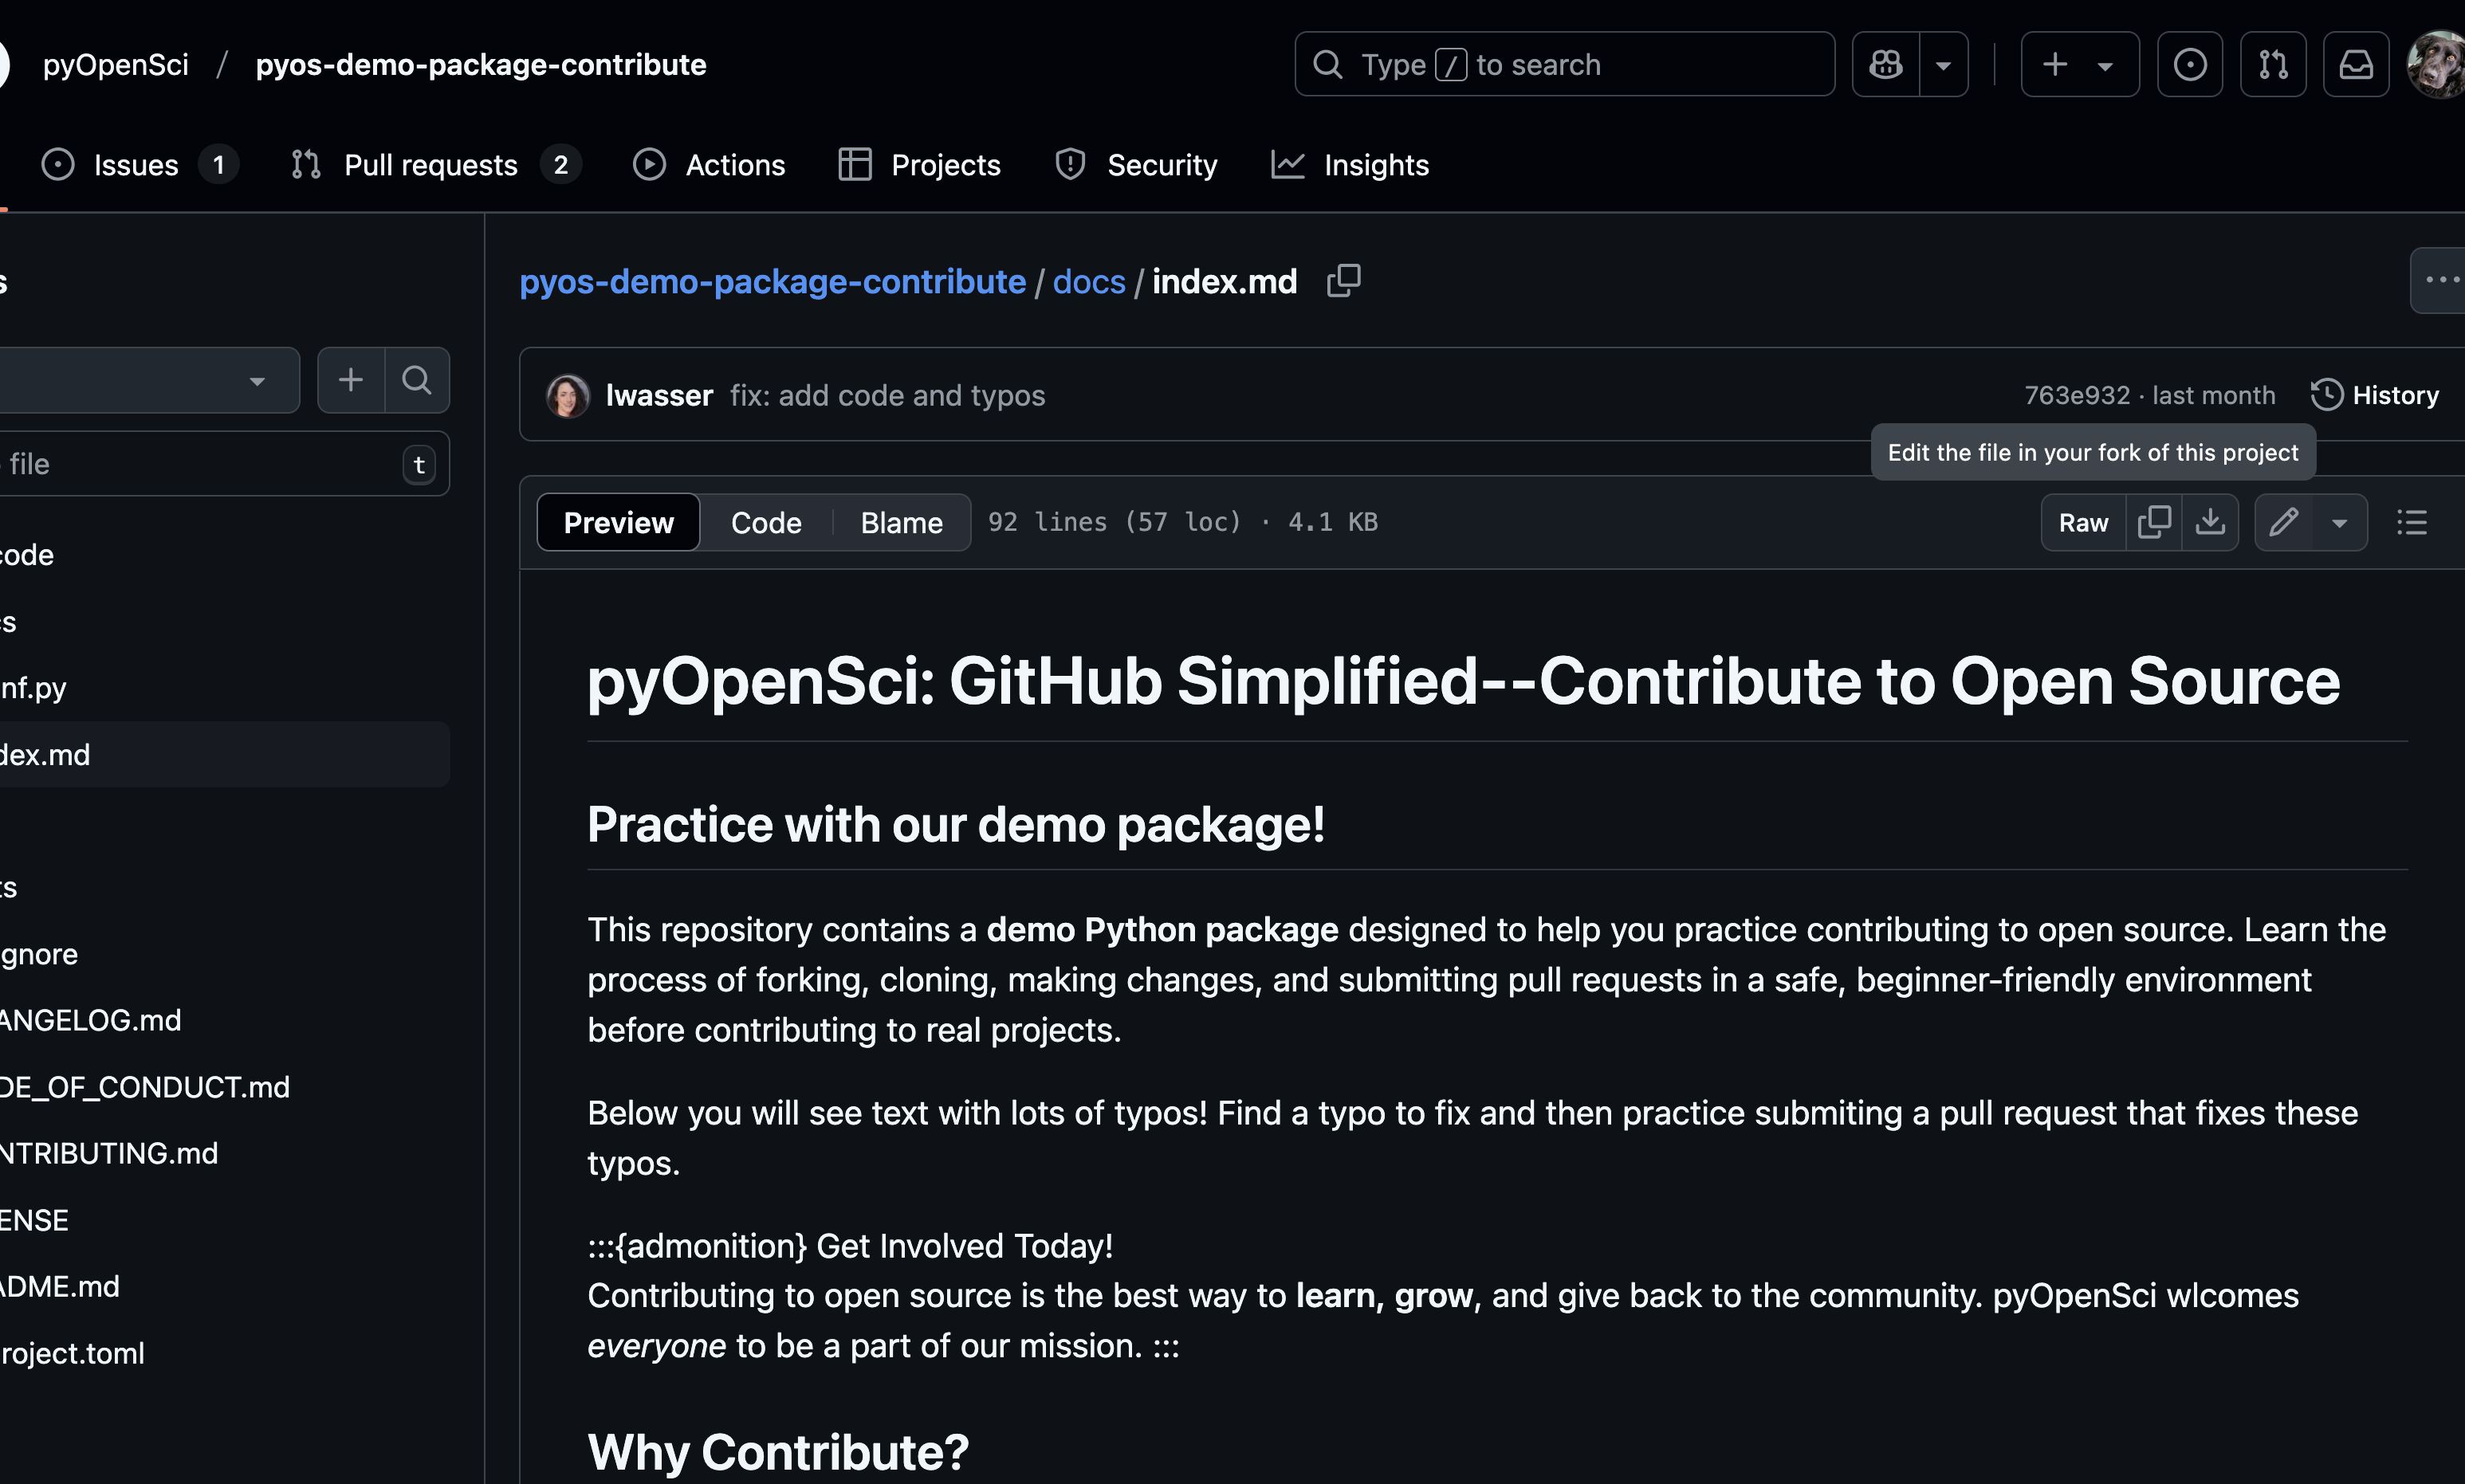Download the raw file icon
This screenshot has width=2465, height=1484.
pos(2210,523)
